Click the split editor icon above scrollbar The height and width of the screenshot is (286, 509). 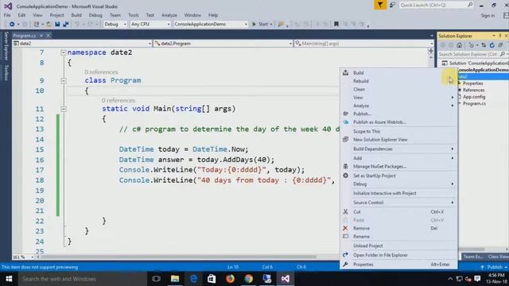point(431,51)
